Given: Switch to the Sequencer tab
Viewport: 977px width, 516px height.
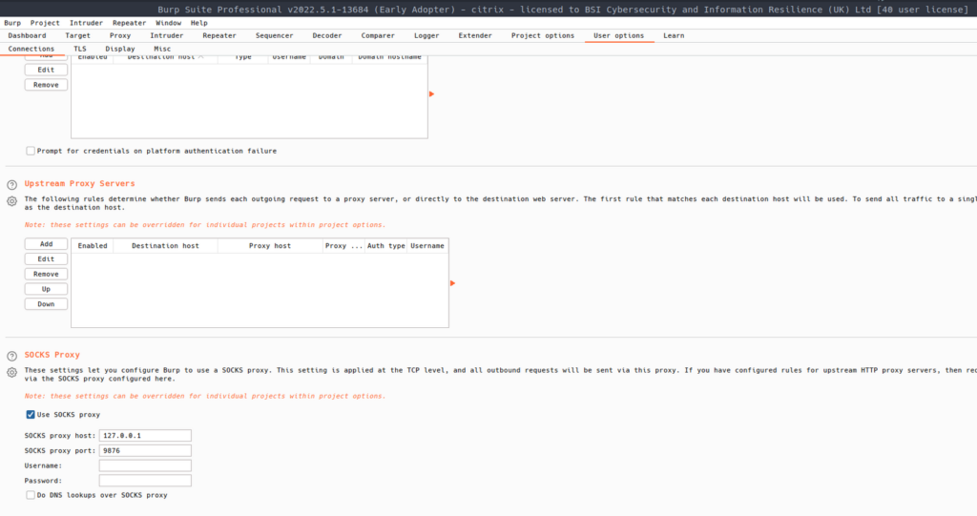Looking at the screenshot, I should [x=274, y=35].
